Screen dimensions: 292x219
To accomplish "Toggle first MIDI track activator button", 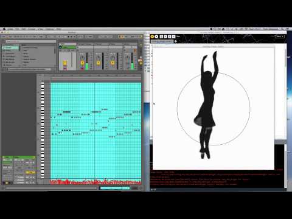I will coord(65,63).
